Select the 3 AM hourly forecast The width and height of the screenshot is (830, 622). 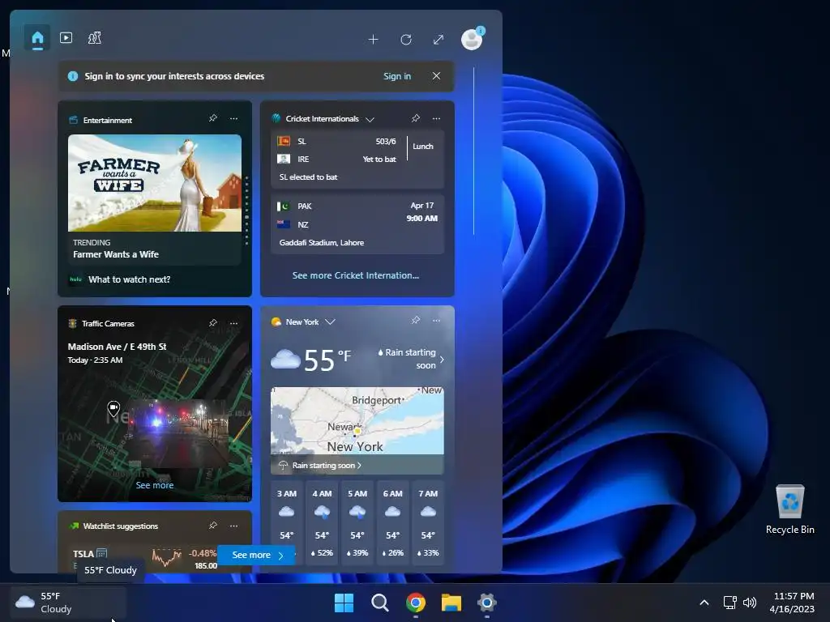point(286,522)
